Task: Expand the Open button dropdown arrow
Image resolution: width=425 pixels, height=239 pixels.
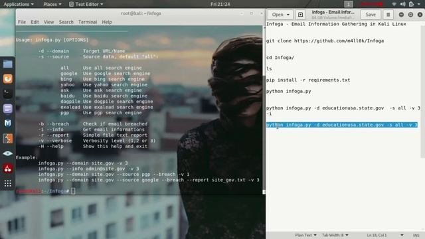Action: 288,15
